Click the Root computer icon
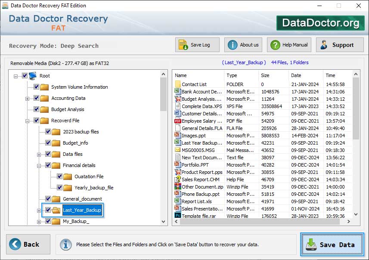Viewport: 369px width, 260px height. click(x=33, y=76)
